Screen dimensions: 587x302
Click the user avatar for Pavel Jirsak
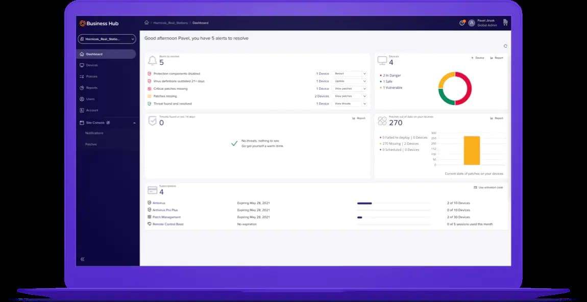click(471, 23)
